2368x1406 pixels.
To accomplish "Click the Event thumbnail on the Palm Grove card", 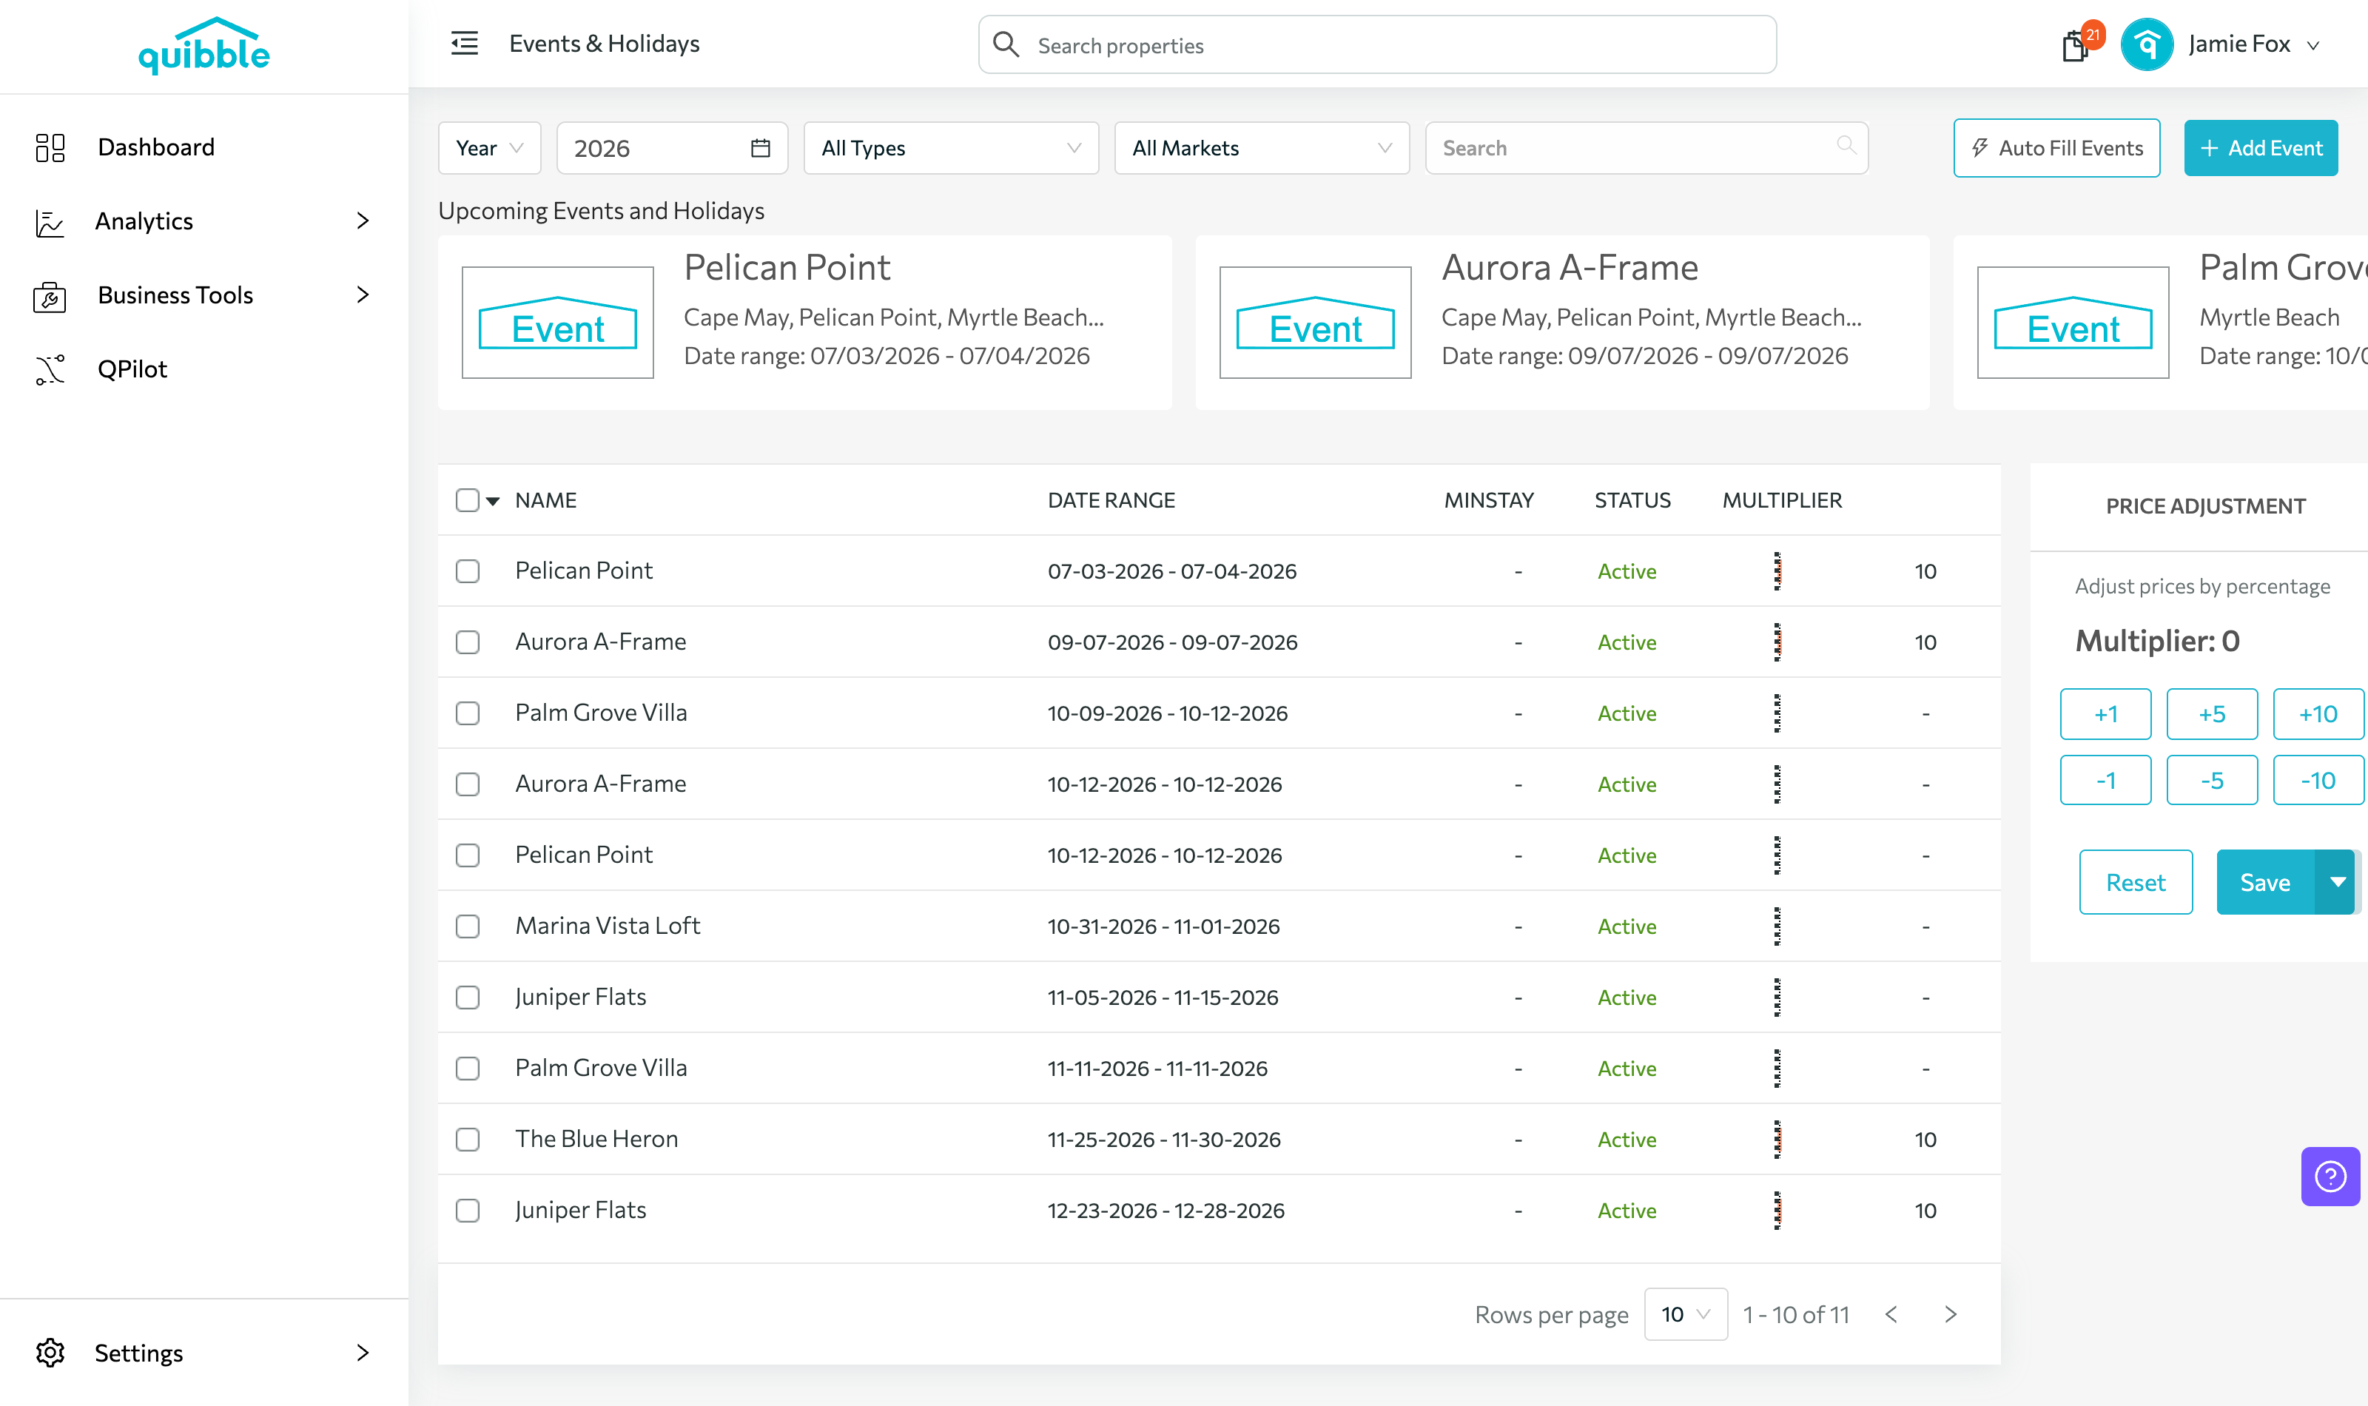I will coord(2073,322).
